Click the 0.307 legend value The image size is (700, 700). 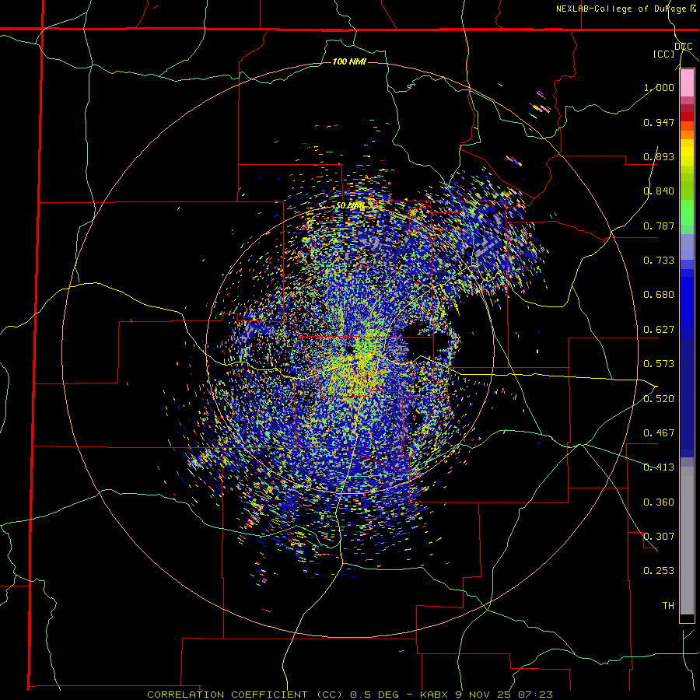coord(659,537)
